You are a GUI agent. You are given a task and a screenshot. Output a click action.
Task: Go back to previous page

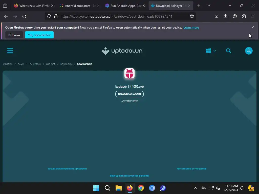[6, 16]
